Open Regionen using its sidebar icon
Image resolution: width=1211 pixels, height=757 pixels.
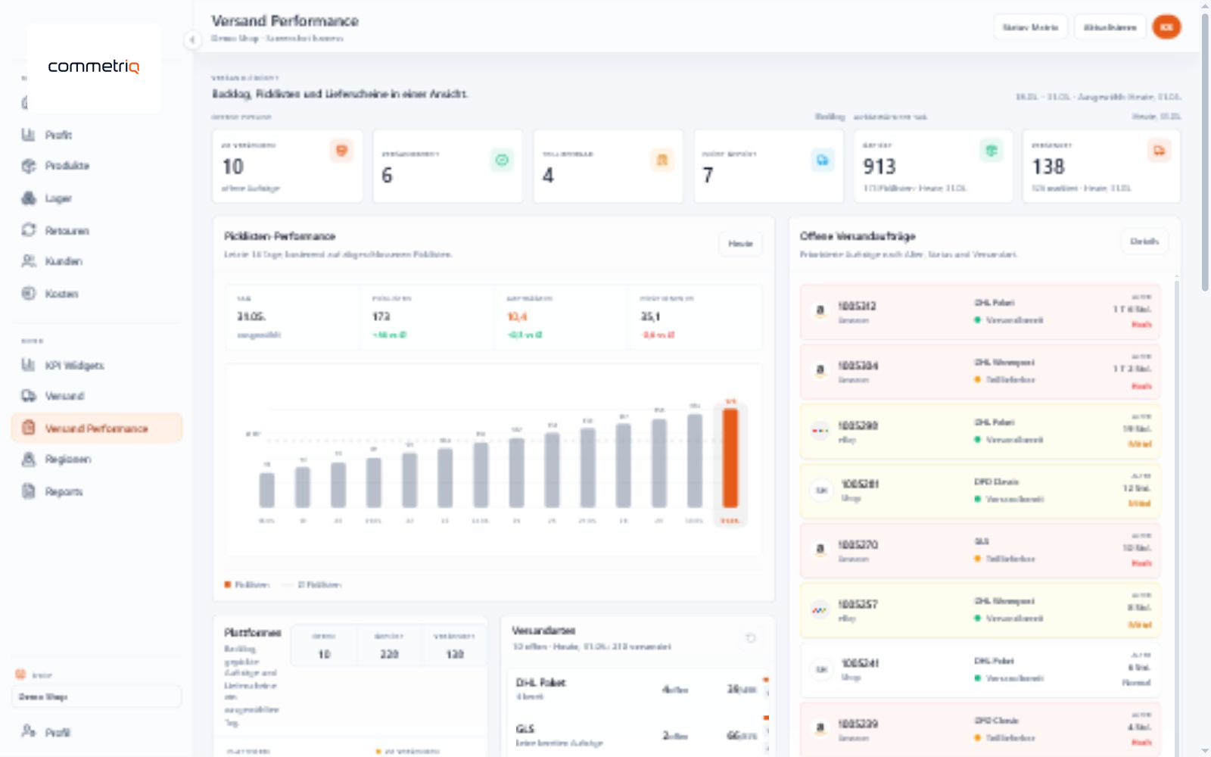pos(28,459)
